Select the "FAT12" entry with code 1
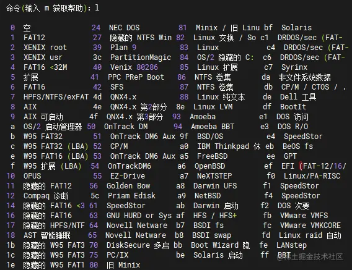Viewport: 352px width, 270px height. pyautogui.click(x=34, y=38)
